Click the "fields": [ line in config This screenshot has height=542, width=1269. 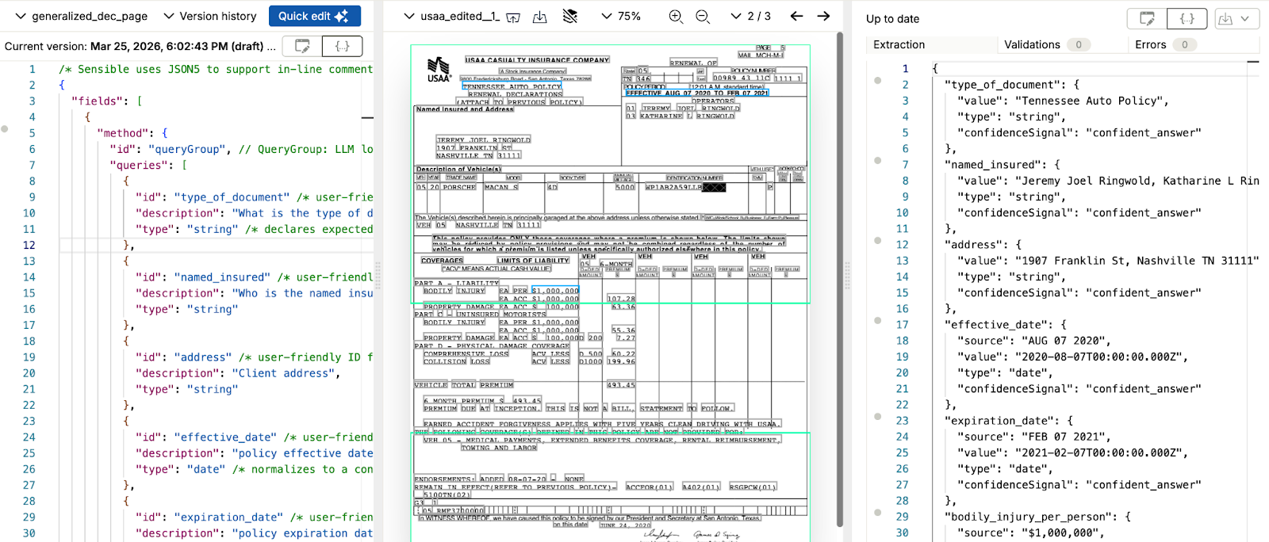[x=107, y=101]
